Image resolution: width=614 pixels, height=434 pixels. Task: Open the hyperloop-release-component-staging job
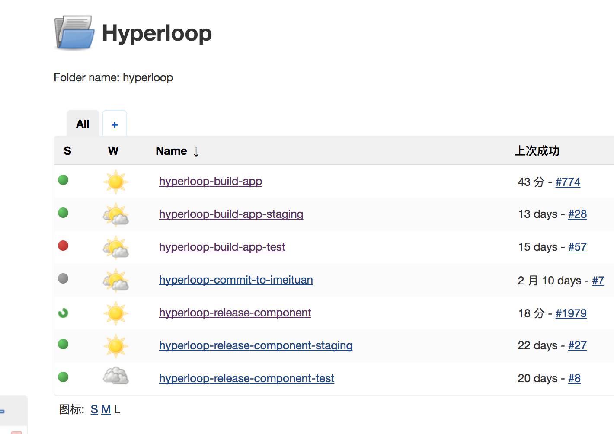[x=256, y=345]
